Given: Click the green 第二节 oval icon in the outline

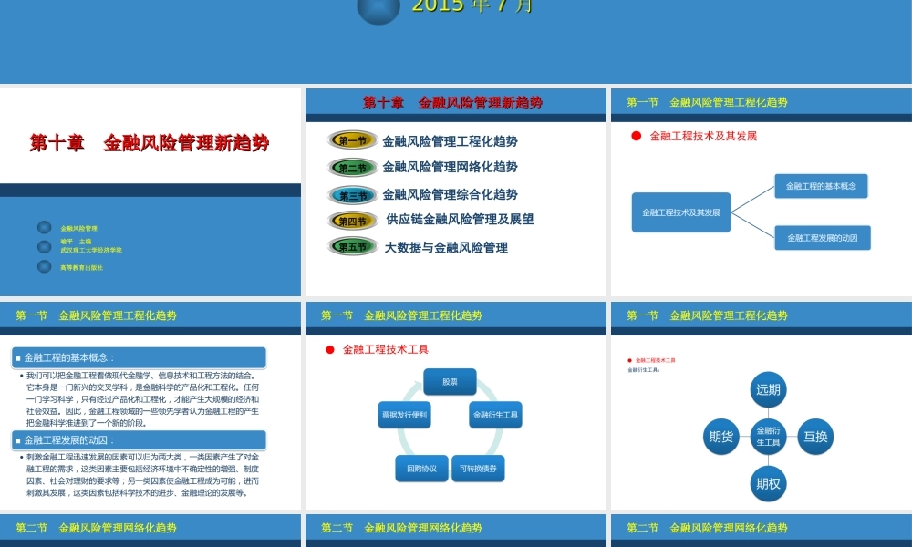Looking at the screenshot, I should [351, 168].
